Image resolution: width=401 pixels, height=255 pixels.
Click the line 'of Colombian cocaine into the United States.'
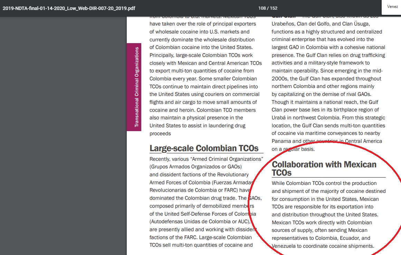pos(201,47)
